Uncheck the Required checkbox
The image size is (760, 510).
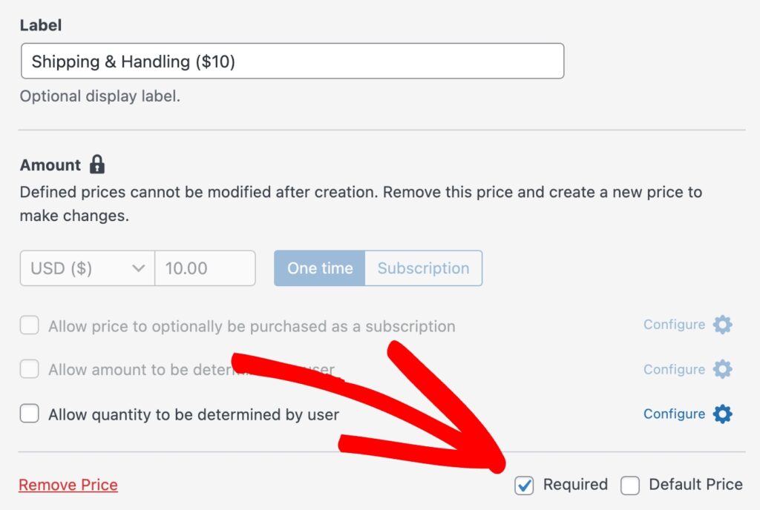(x=525, y=486)
